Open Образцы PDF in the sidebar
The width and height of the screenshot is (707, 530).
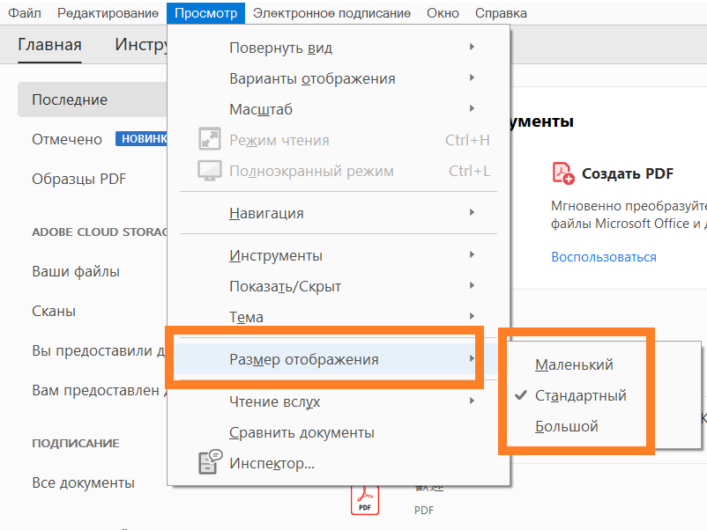pyautogui.click(x=79, y=179)
